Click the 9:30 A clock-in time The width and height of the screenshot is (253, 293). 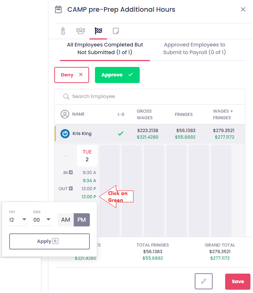(x=89, y=173)
